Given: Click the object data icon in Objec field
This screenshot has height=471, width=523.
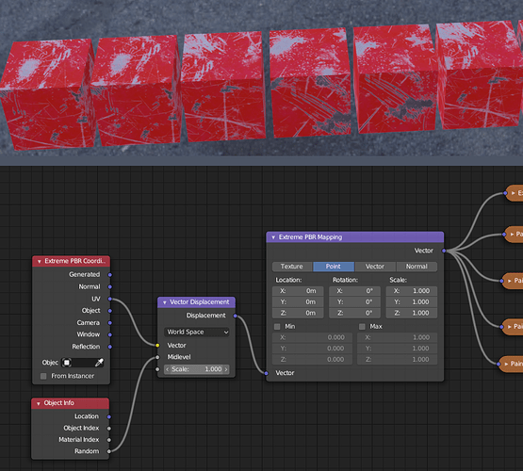Looking at the screenshot, I should coord(67,363).
